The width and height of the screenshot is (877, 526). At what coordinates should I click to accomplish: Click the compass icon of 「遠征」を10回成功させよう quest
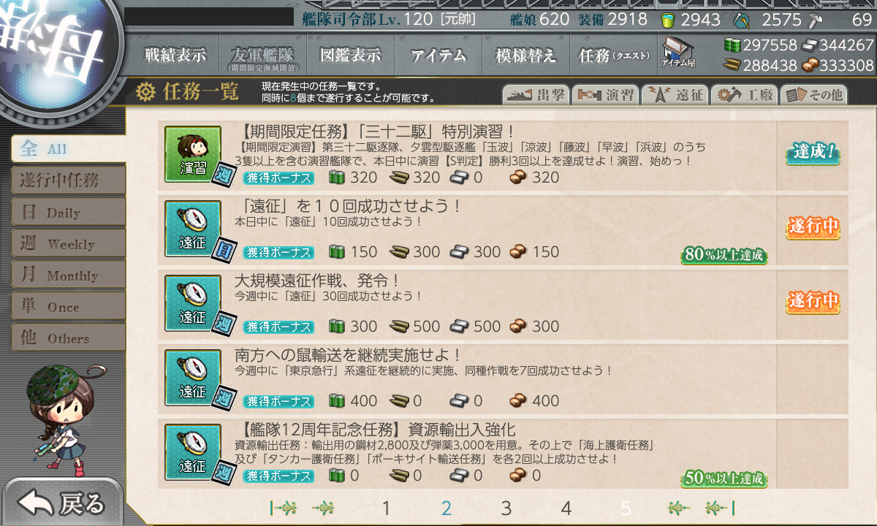pos(193,229)
